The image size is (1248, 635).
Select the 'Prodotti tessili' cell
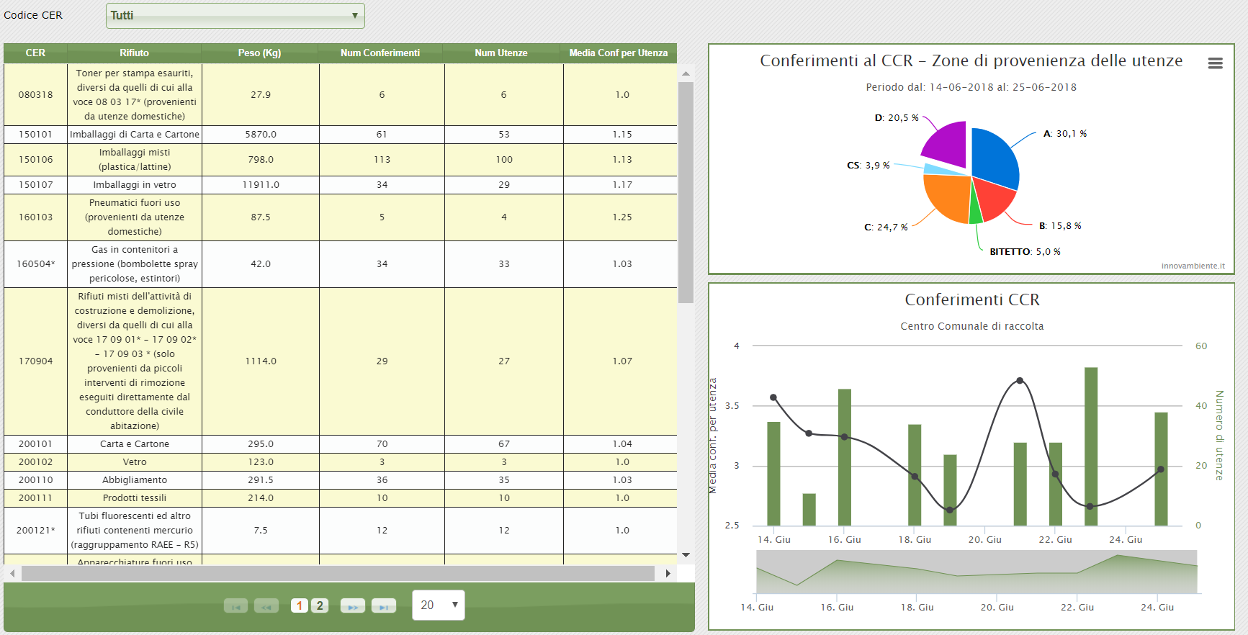pos(135,497)
